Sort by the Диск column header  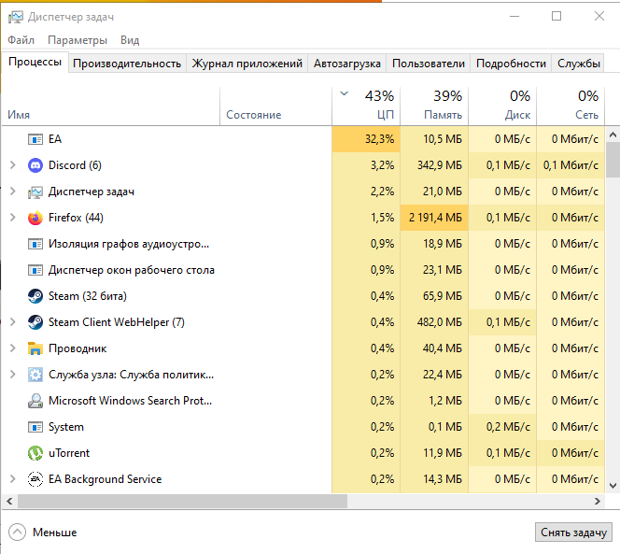(x=502, y=107)
